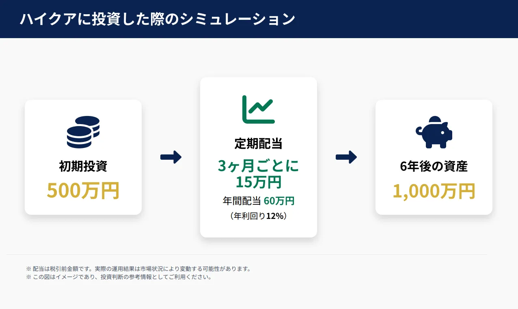The height and width of the screenshot is (309, 518).
Task: Select the 6年後の資産 label
Action: tap(434, 166)
